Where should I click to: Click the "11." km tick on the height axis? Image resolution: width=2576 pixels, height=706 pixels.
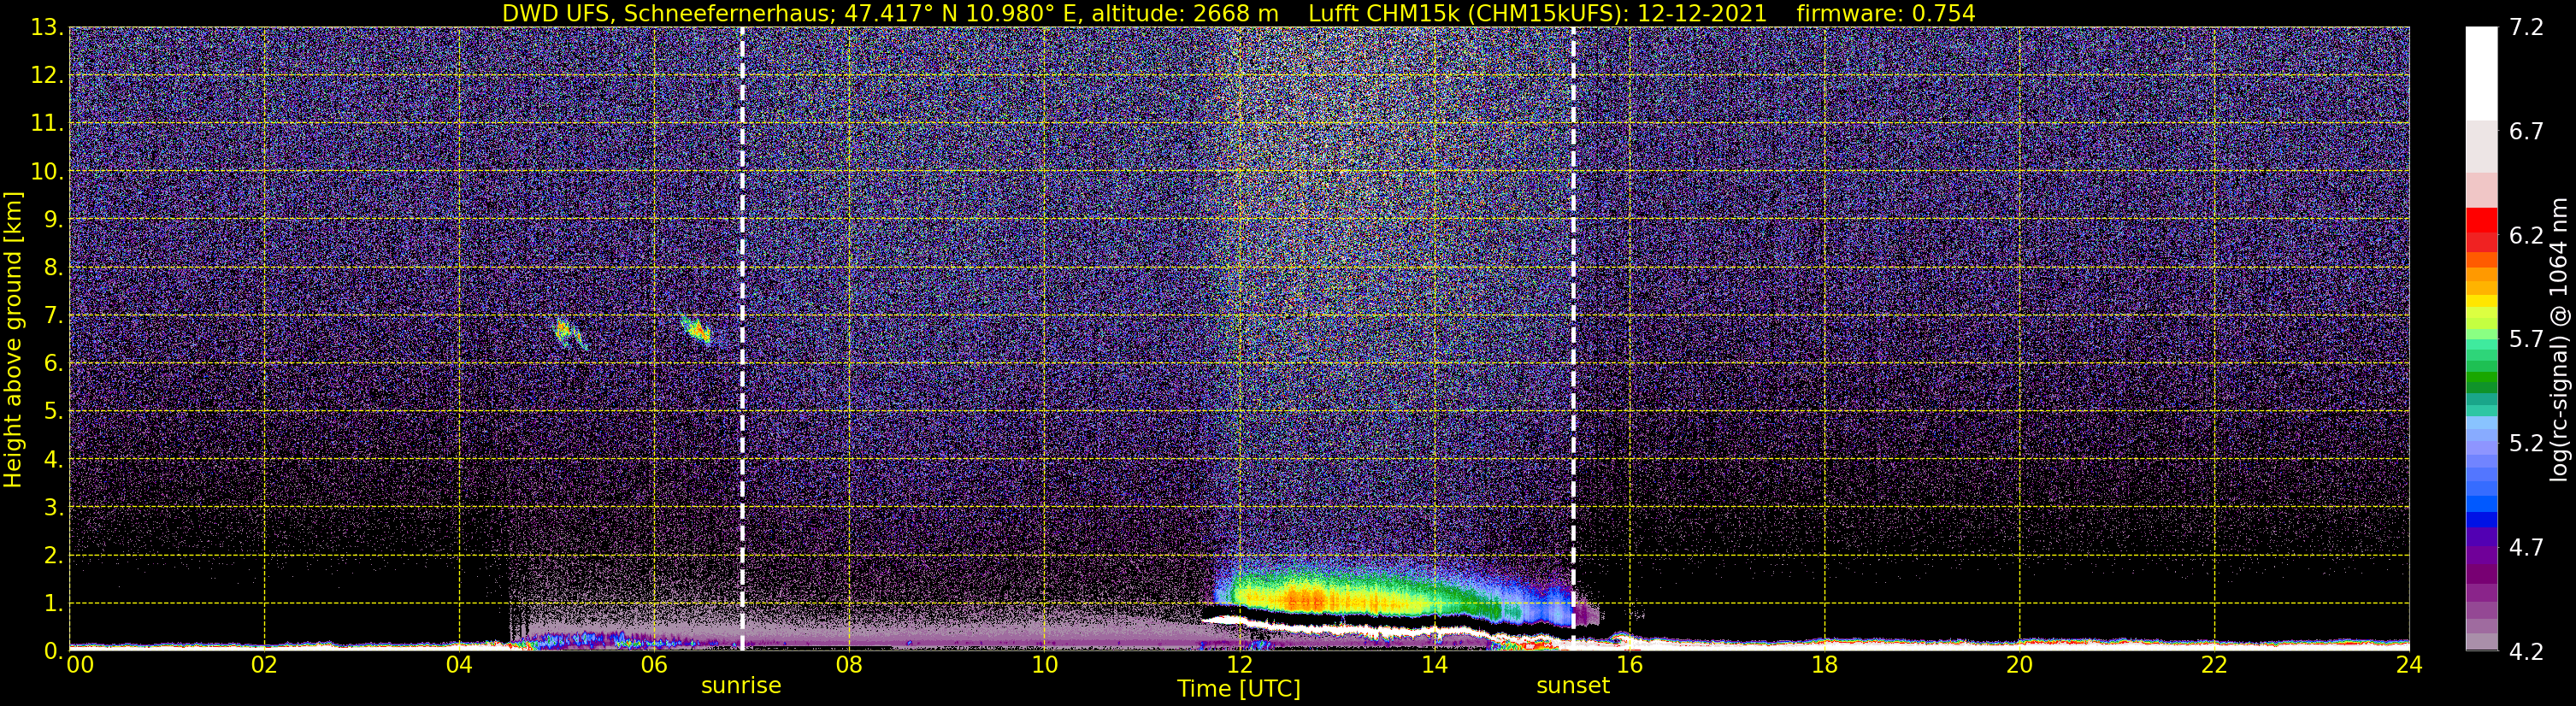pyautogui.click(x=47, y=123)
